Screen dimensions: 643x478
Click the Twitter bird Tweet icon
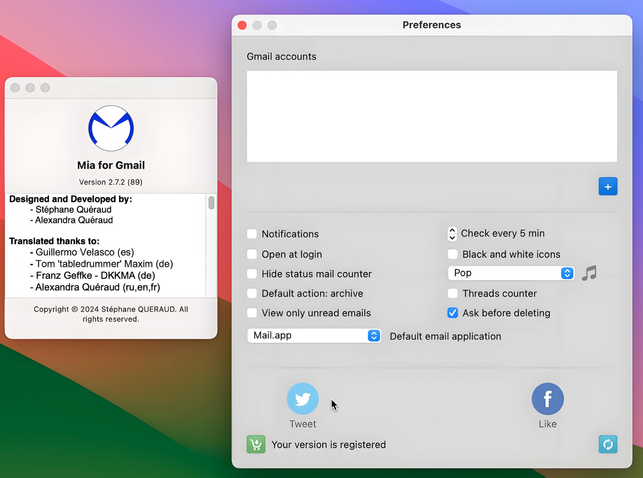[x=303, y=399]
